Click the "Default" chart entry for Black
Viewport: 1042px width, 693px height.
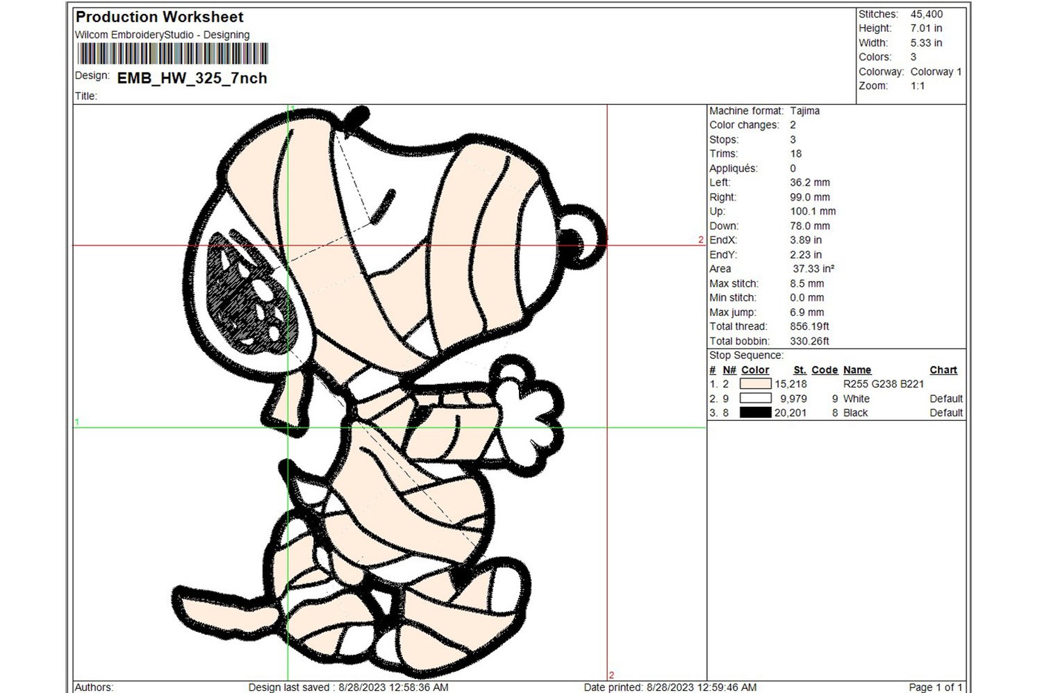point(946,412)
